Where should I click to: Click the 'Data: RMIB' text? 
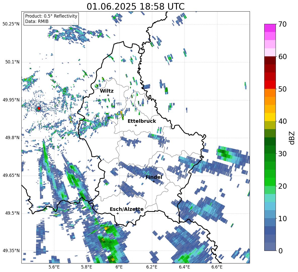[37, 21]
